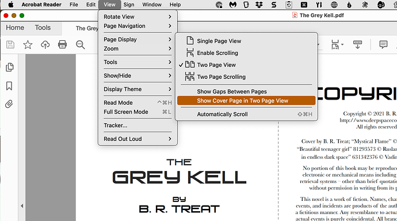Image resolution: width=397 pixels, height=221 pixels.
Task: Select the checked Two Page View
Action: click(x=246, y=65)
